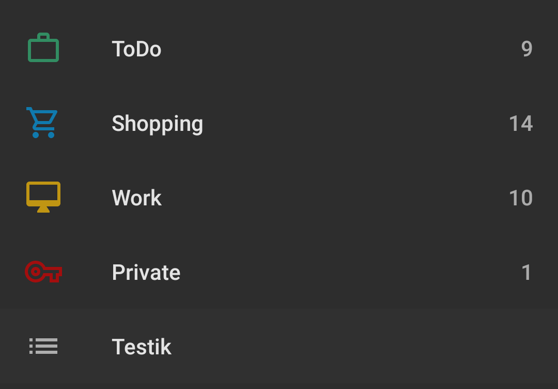
Task: Click the list icon next to Testik
Action: click(x=43, y=346)
